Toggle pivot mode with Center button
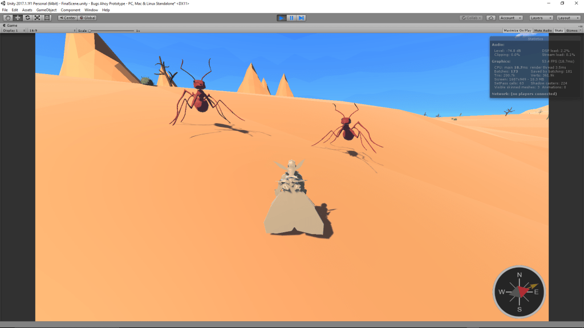 (x=68, y=18)
